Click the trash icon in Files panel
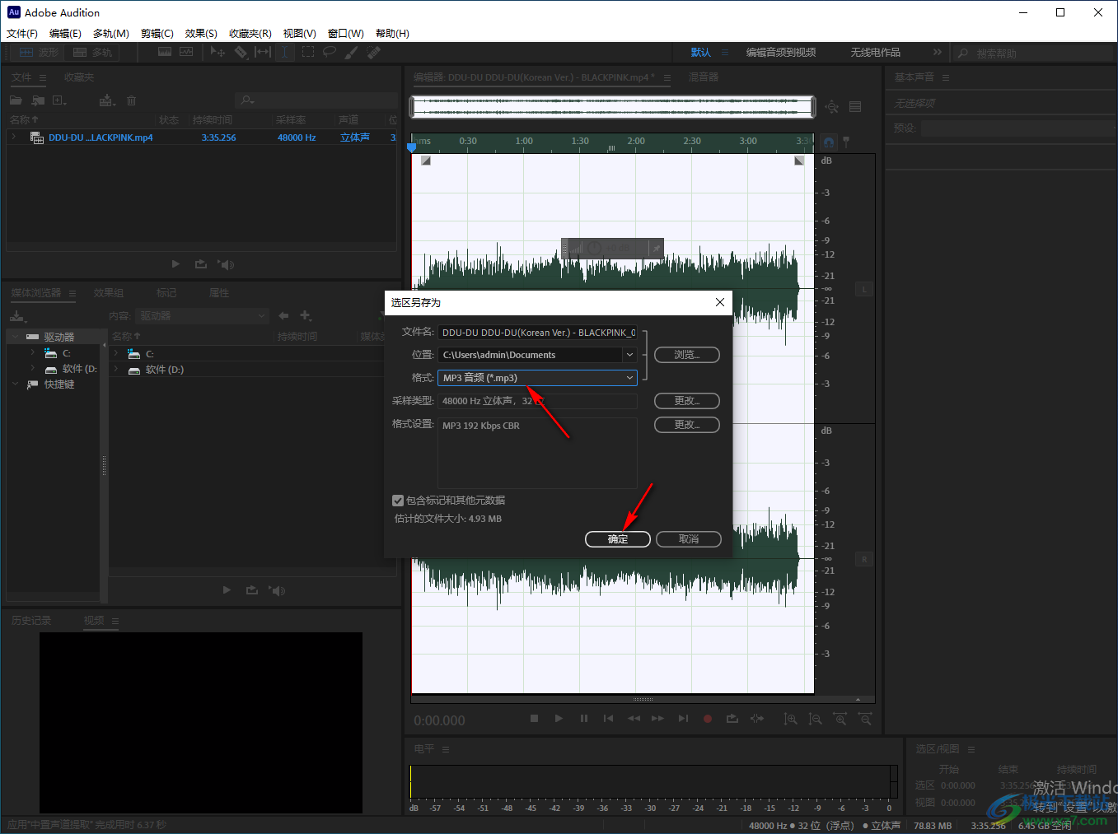The image size is (1118, 834). 131,100
